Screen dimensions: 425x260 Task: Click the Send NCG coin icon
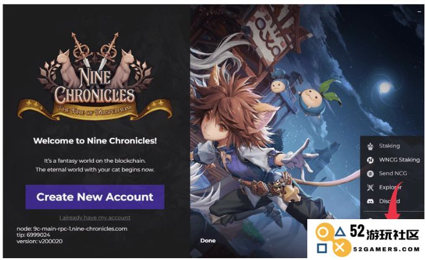point(370,173)
